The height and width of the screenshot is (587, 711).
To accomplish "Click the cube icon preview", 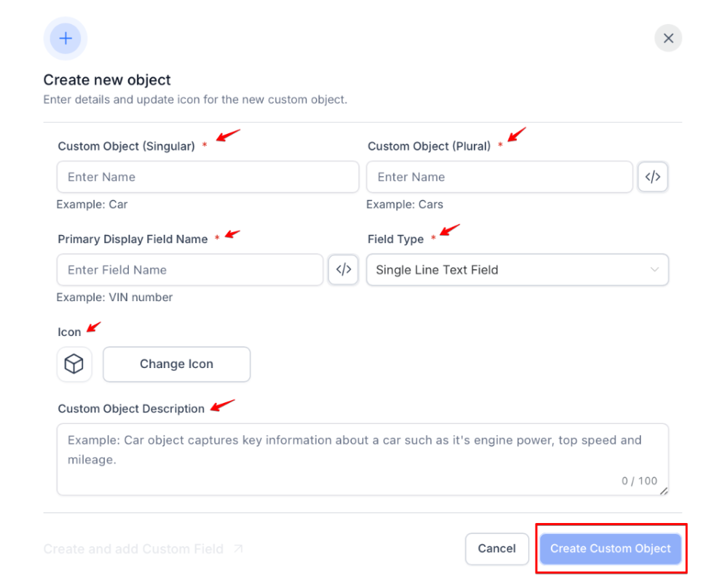I will tap(74, 364).
